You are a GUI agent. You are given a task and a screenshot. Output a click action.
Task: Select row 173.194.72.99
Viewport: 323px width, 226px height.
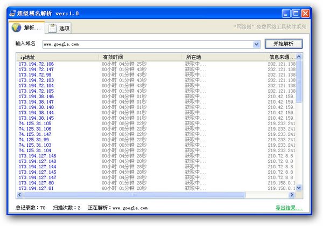pyautogui.click(x=156, y=75)
